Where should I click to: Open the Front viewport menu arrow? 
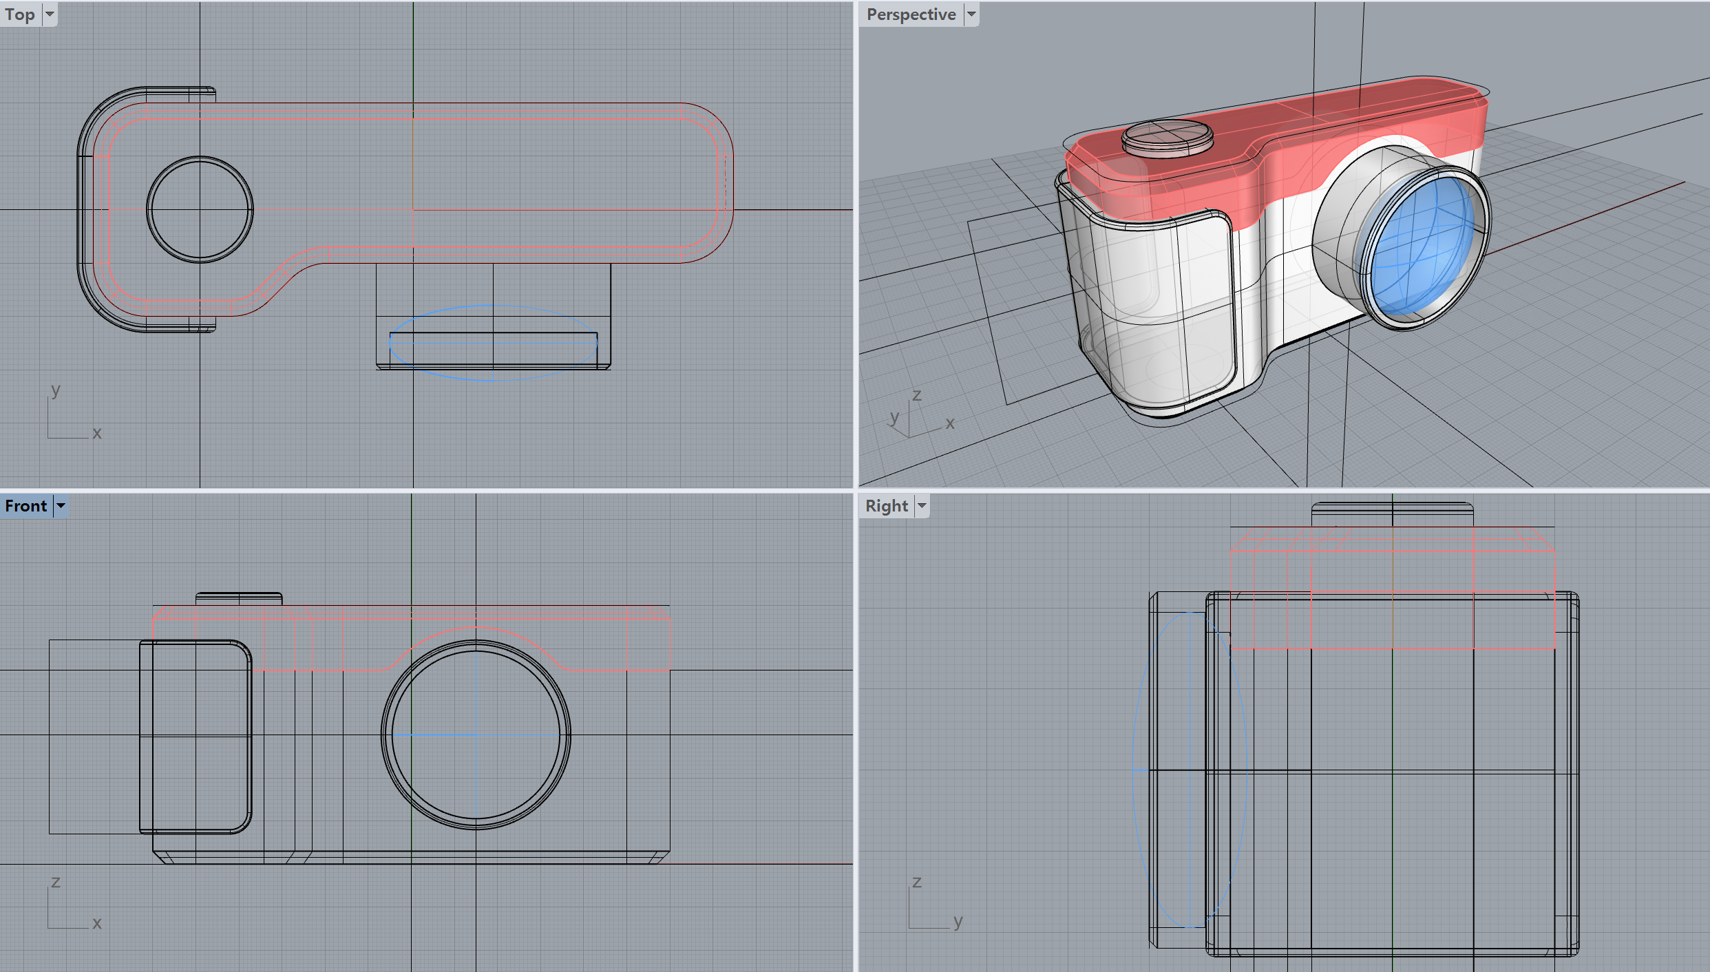point(61,506)
